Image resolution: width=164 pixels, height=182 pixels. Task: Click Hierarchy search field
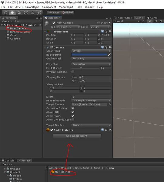[27, 21]
